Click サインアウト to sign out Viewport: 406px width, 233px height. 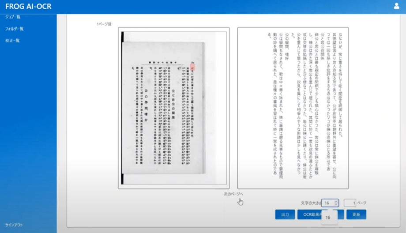tap(14, 225)
